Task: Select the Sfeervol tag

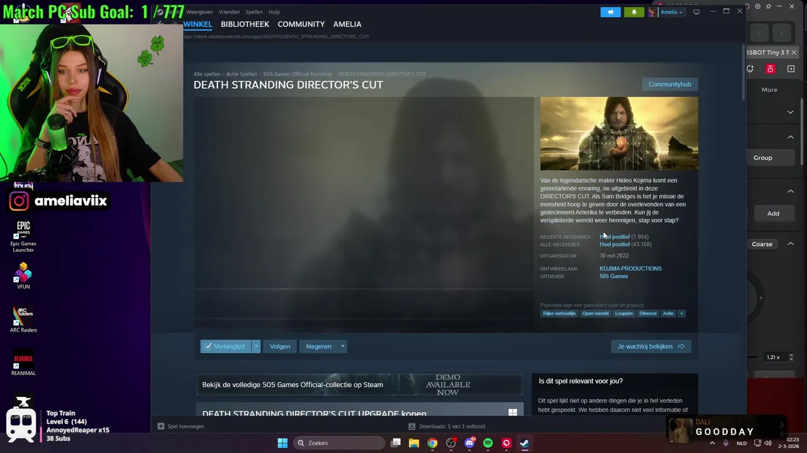Action: pyautogui.click(x=647, y=313)
